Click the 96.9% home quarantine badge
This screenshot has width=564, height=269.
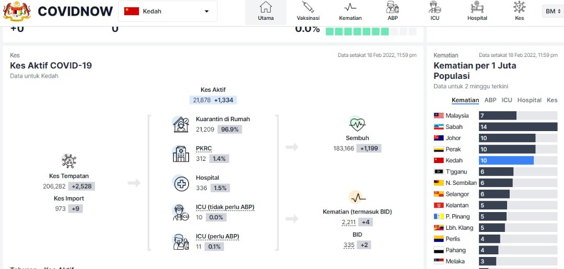(x=229, y=130)
